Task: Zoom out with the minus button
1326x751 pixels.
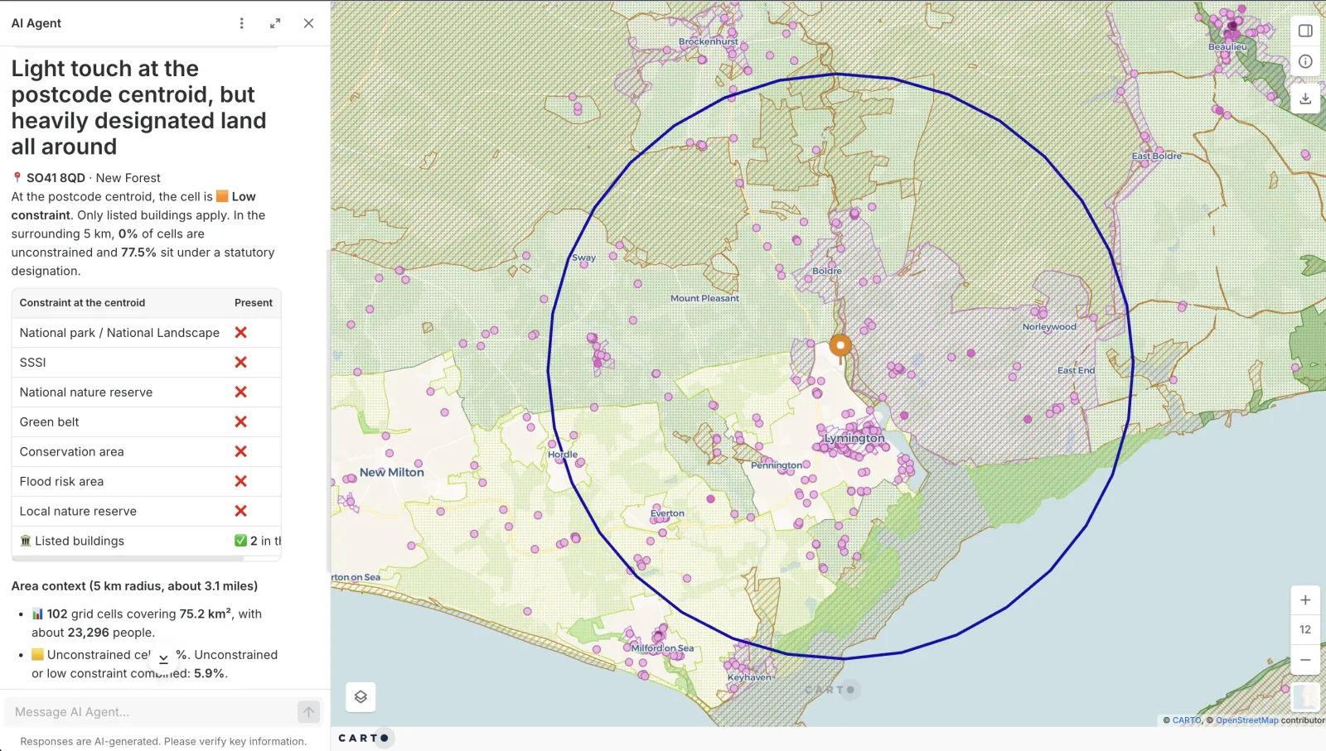Action: tap(1305, 660)
